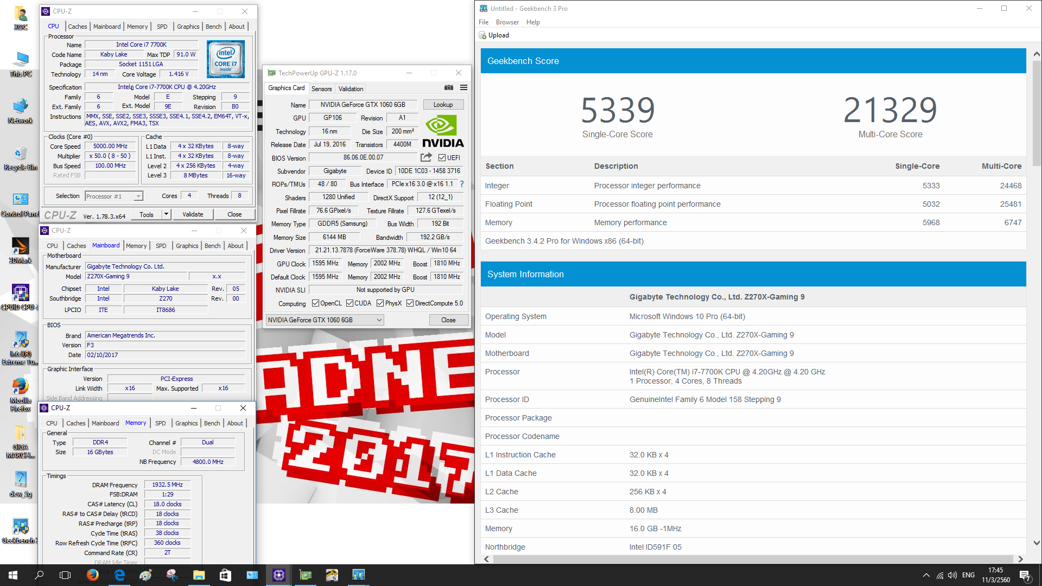Open the CPUID CPU-Z desktop shortcut
The image size is (1042, 586).
click(x=20, y=297)
